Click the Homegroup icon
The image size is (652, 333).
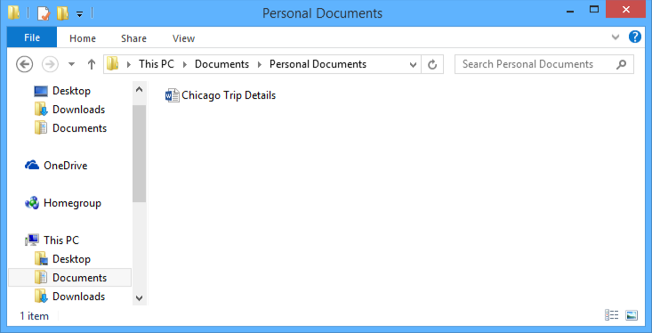click(x=32, y=203)
